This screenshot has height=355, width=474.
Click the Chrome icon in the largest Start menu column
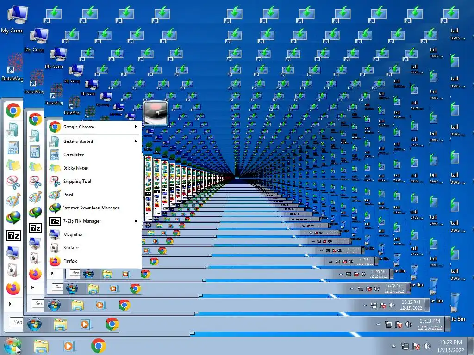click(13, 110)
